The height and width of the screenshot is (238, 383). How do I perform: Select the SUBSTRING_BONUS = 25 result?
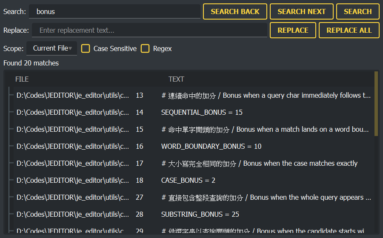point(194,214)
